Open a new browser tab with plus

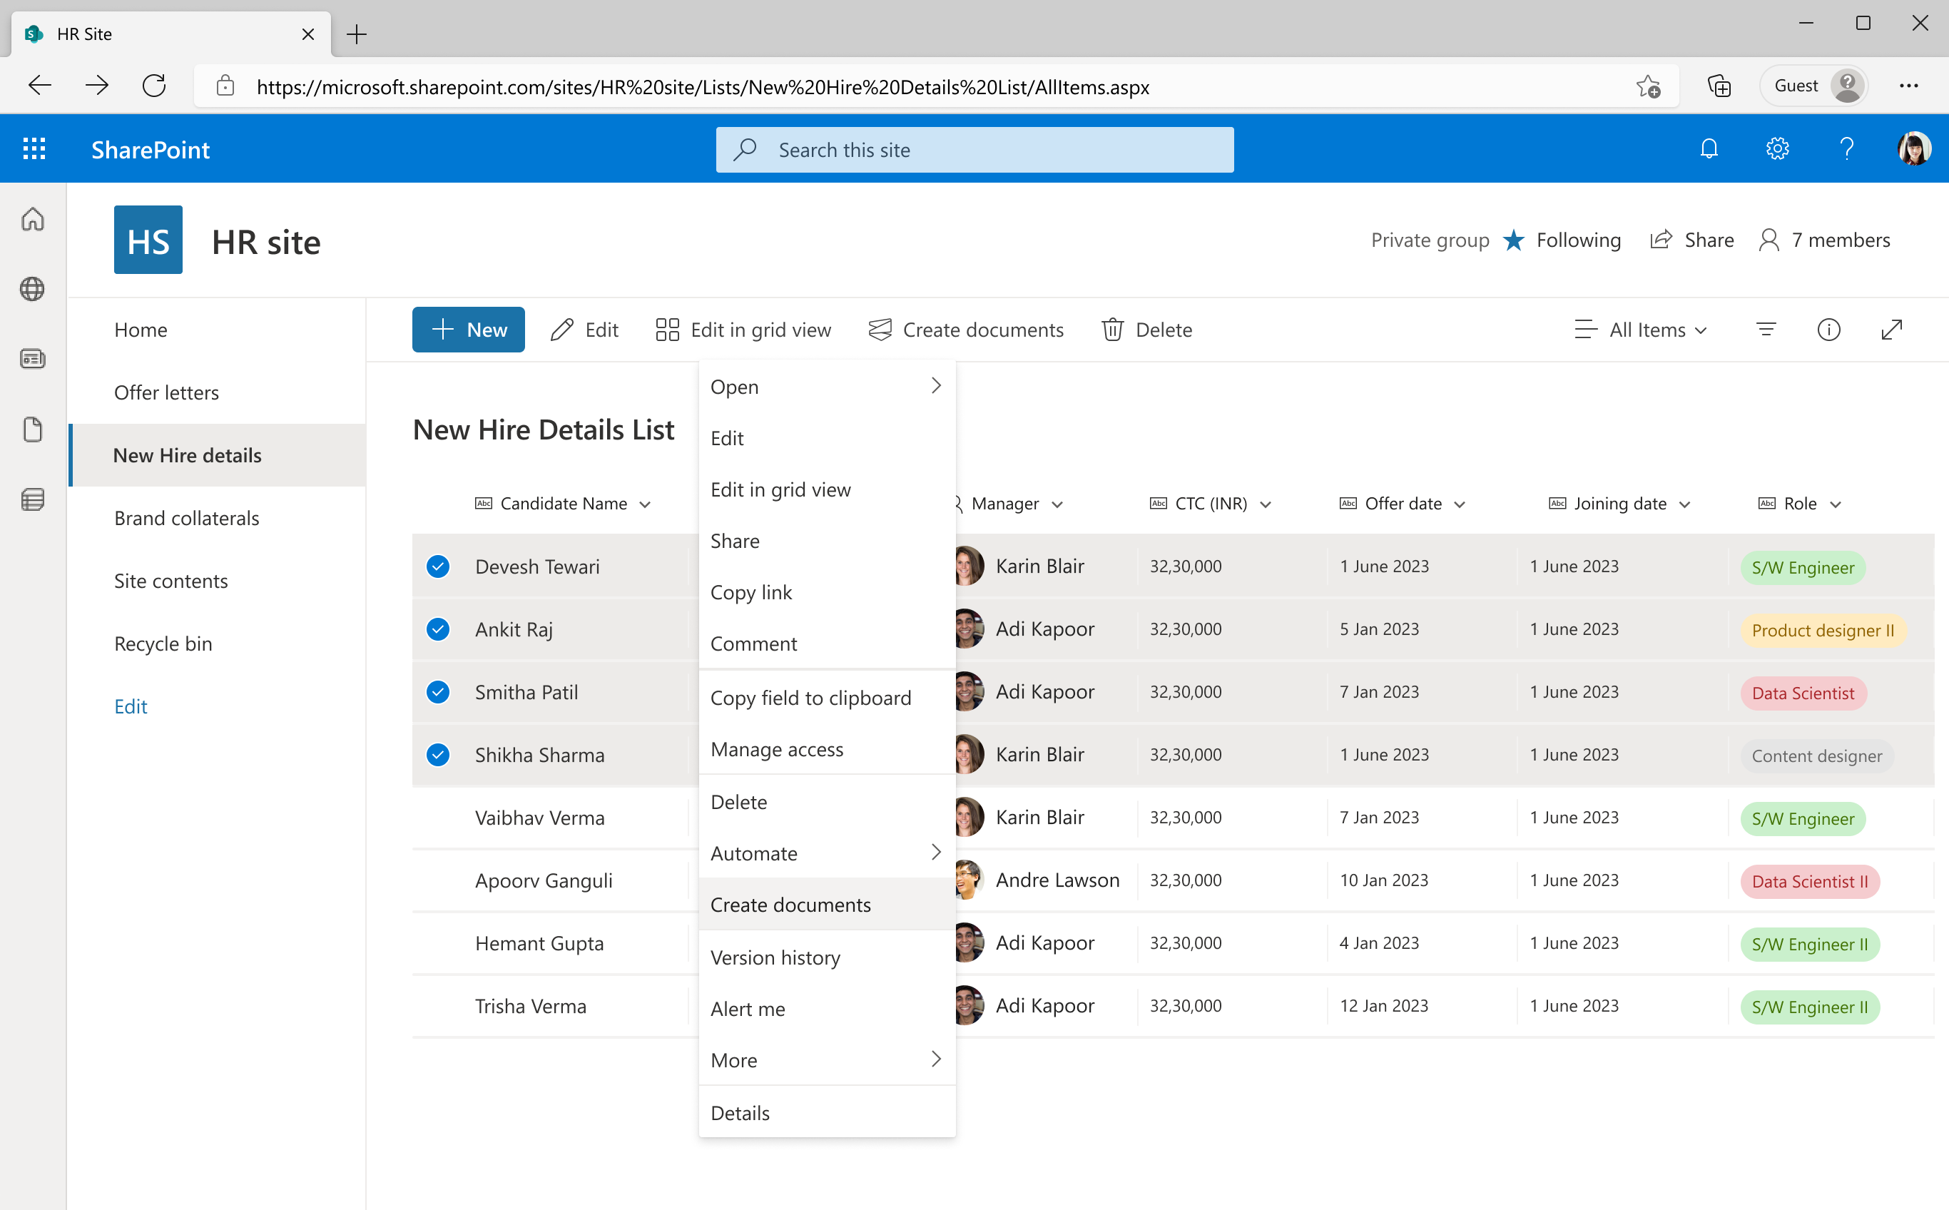pos(356,34)
